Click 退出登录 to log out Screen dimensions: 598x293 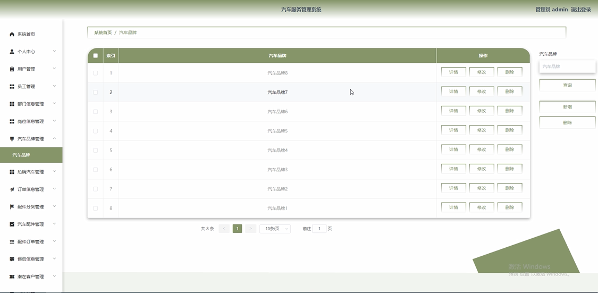[x=581, y=10]
